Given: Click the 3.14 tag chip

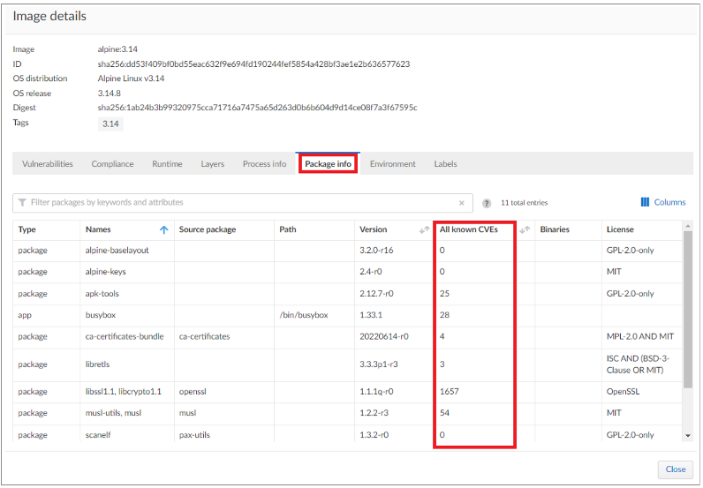Looking at the screenshot, I should tap(110, 124).
